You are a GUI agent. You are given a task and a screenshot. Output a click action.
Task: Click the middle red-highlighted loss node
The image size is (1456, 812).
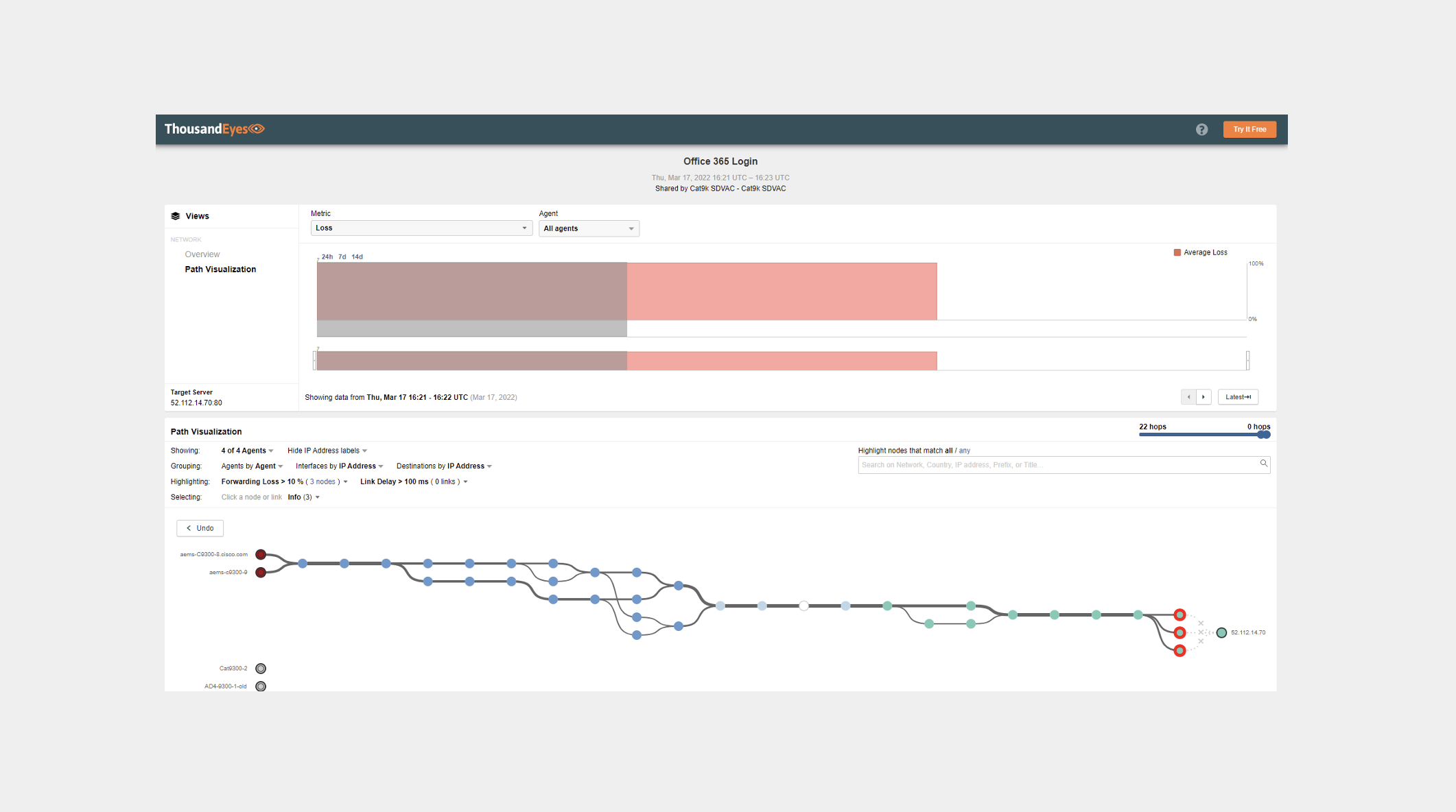click(x=1179, y=632)
